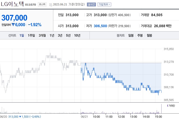Click the 선차트 label
The image size is (179, 121).
point(12,35)
